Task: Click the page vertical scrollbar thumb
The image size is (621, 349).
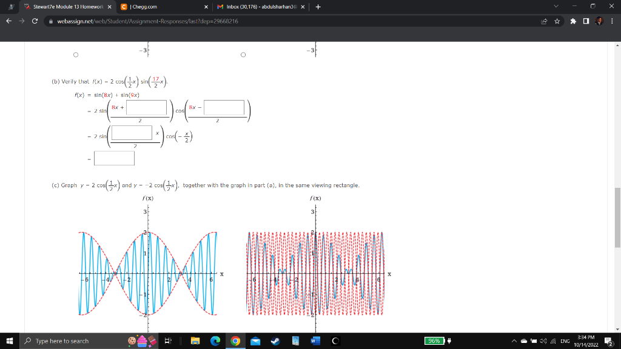Action: (617, 218)
